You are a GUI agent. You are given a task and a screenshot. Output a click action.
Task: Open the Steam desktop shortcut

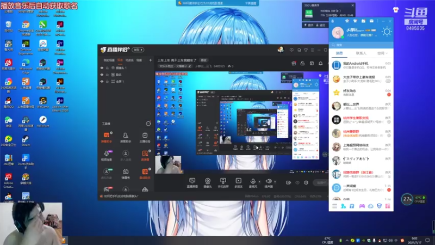(26, 140)
